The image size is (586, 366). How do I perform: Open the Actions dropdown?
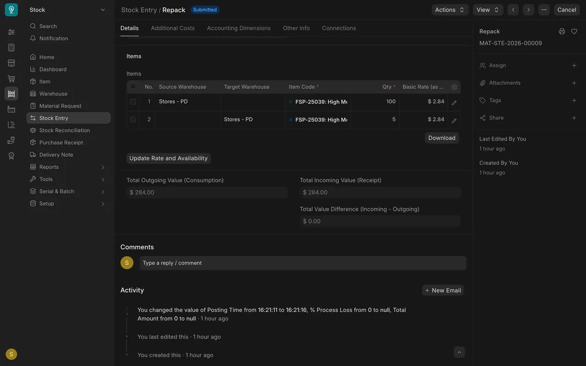tap(450, 10)
